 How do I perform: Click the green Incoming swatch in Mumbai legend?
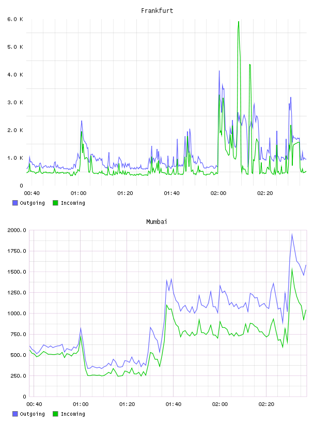pyautogui.click(x=55, y=414)
